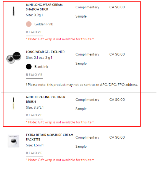Click the Shadow Stick's CA $0.00 price
Screen dimensions: 166x173
point(117,7)
